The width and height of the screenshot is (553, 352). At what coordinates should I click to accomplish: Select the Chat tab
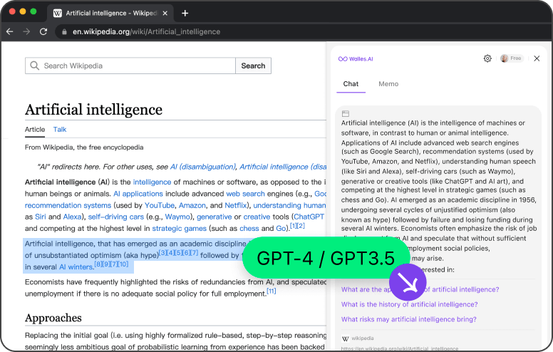(x=351, y=84)
